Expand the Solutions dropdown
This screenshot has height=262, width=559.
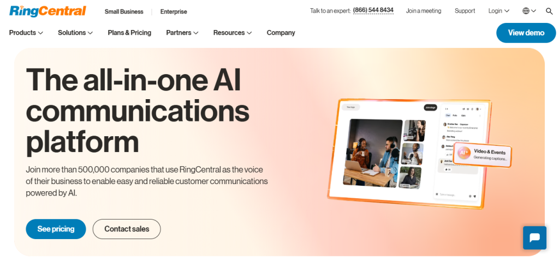tap(75, 33)
